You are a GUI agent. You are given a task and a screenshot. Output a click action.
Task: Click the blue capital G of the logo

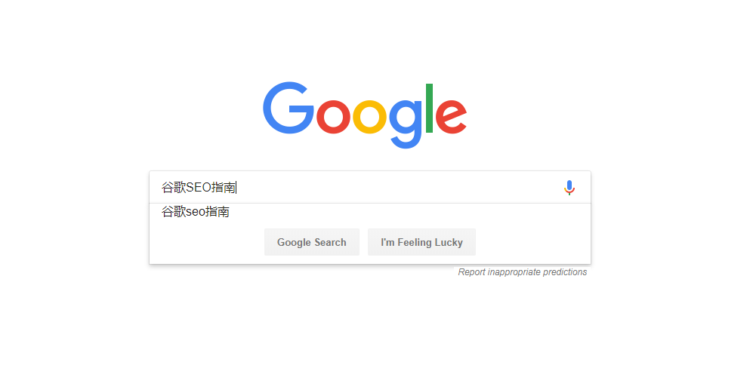coord(287,108)
